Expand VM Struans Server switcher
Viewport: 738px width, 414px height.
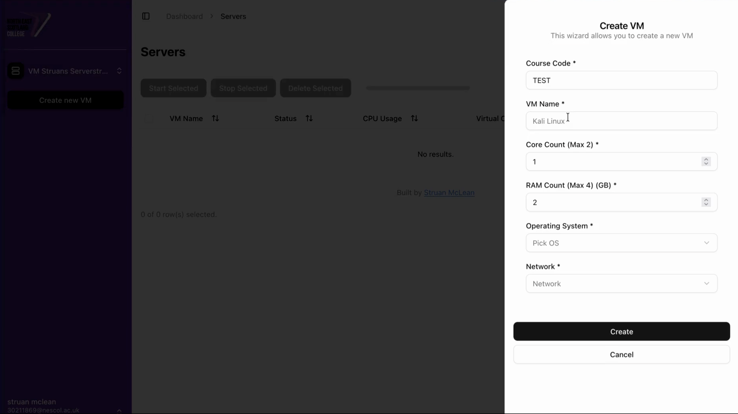[x=119, y=71]
